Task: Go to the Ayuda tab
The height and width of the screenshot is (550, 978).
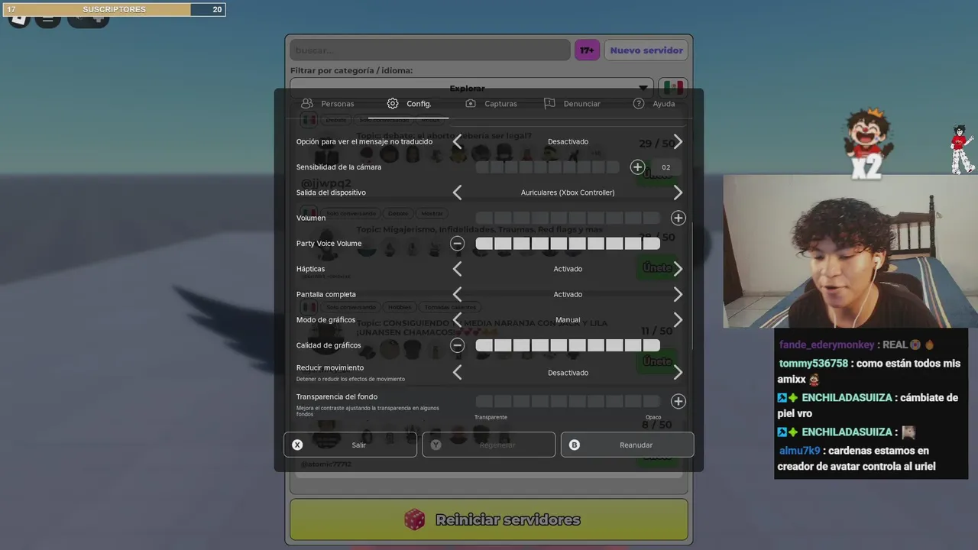Action: (x=654, y=103)
